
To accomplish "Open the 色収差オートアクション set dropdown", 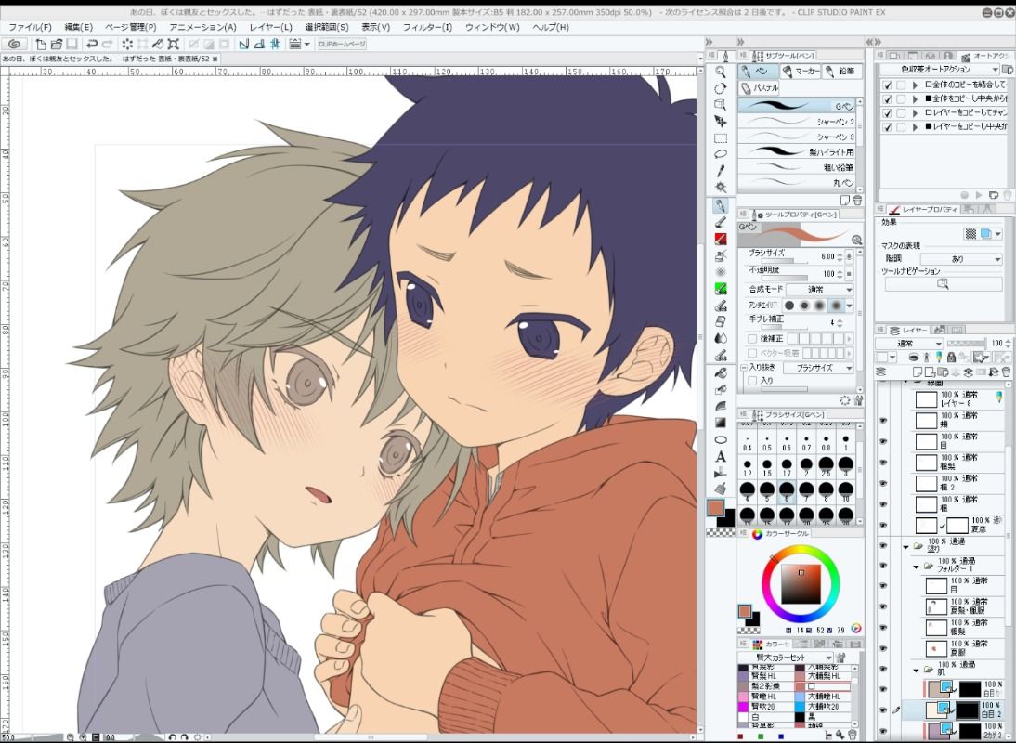I will point(940,69).
